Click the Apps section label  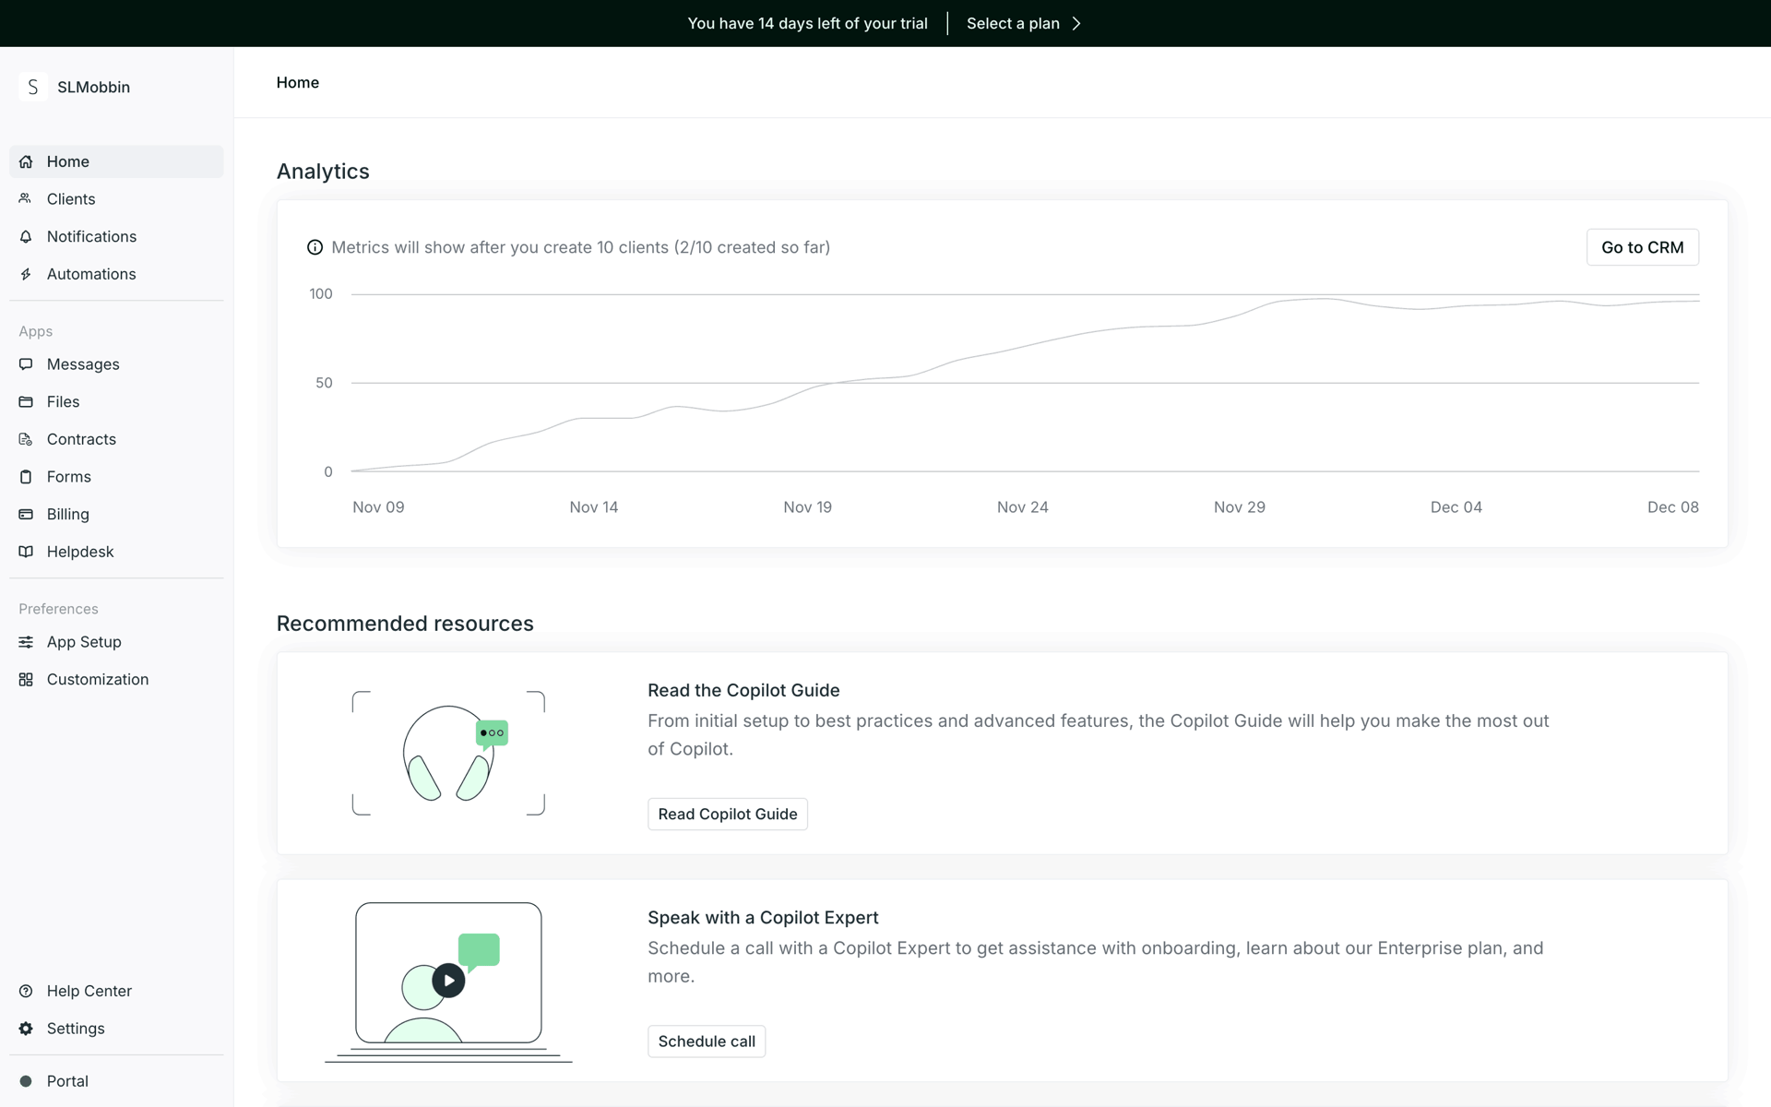coord(36,331)
